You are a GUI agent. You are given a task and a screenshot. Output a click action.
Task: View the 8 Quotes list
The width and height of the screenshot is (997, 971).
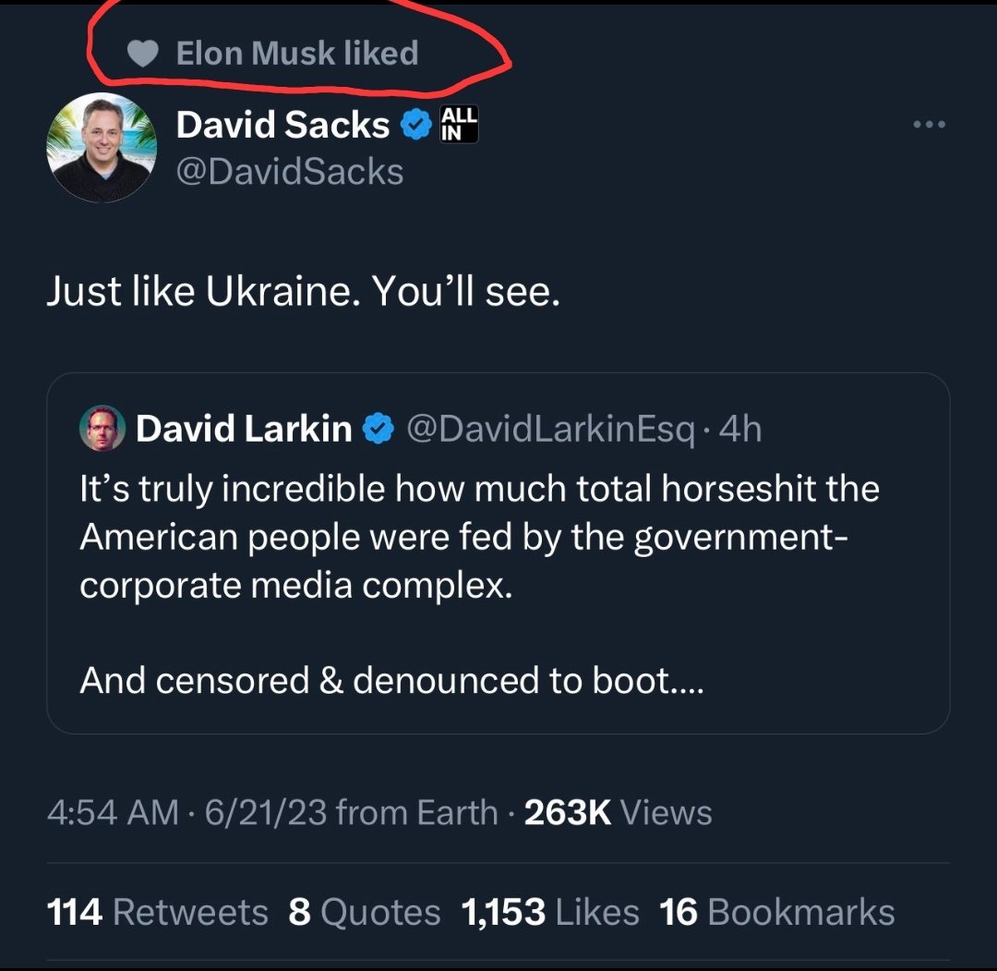[364, 912]
